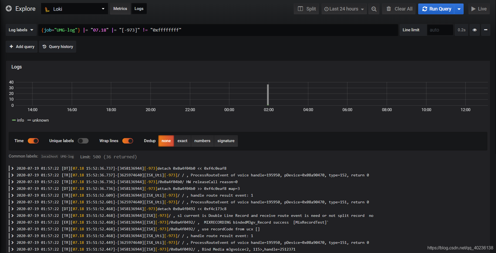Open the Last 24 hours time picker
The height and width of the screenshot is (253, 496).
tap(344, 9)
